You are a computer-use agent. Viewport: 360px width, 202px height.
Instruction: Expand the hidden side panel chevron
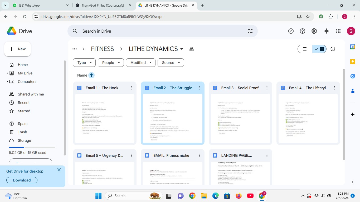click(x=353, y=182)
